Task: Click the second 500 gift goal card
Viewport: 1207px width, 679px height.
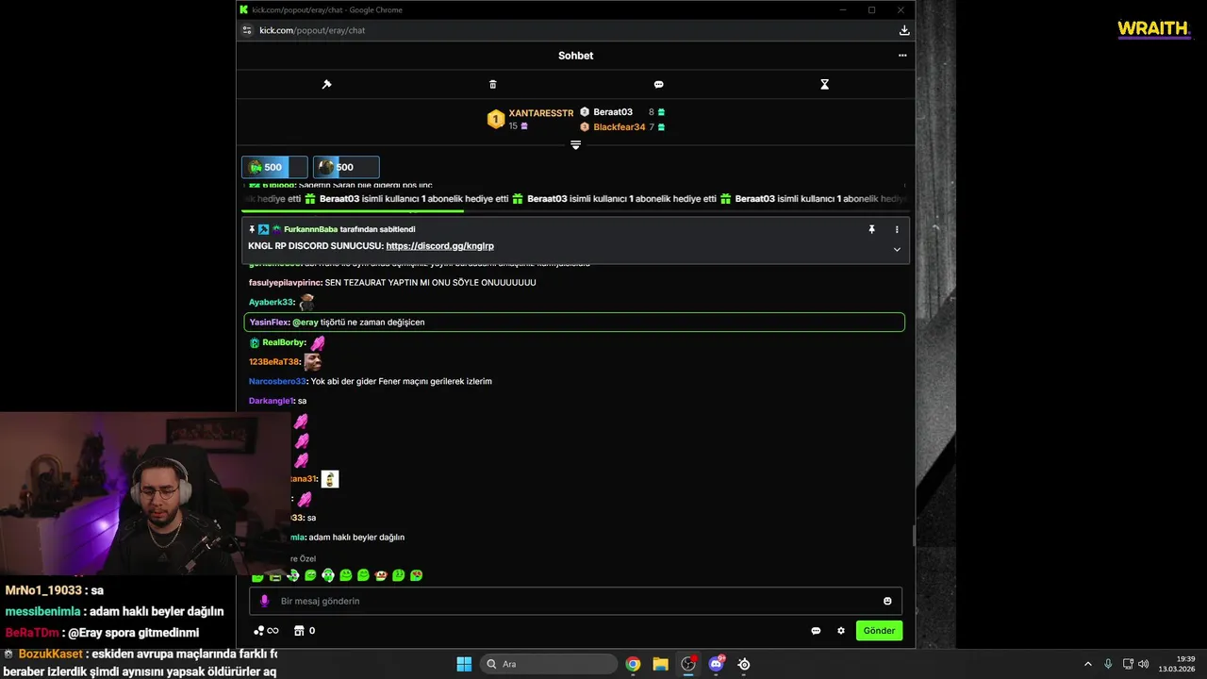Action: [346, 167]
